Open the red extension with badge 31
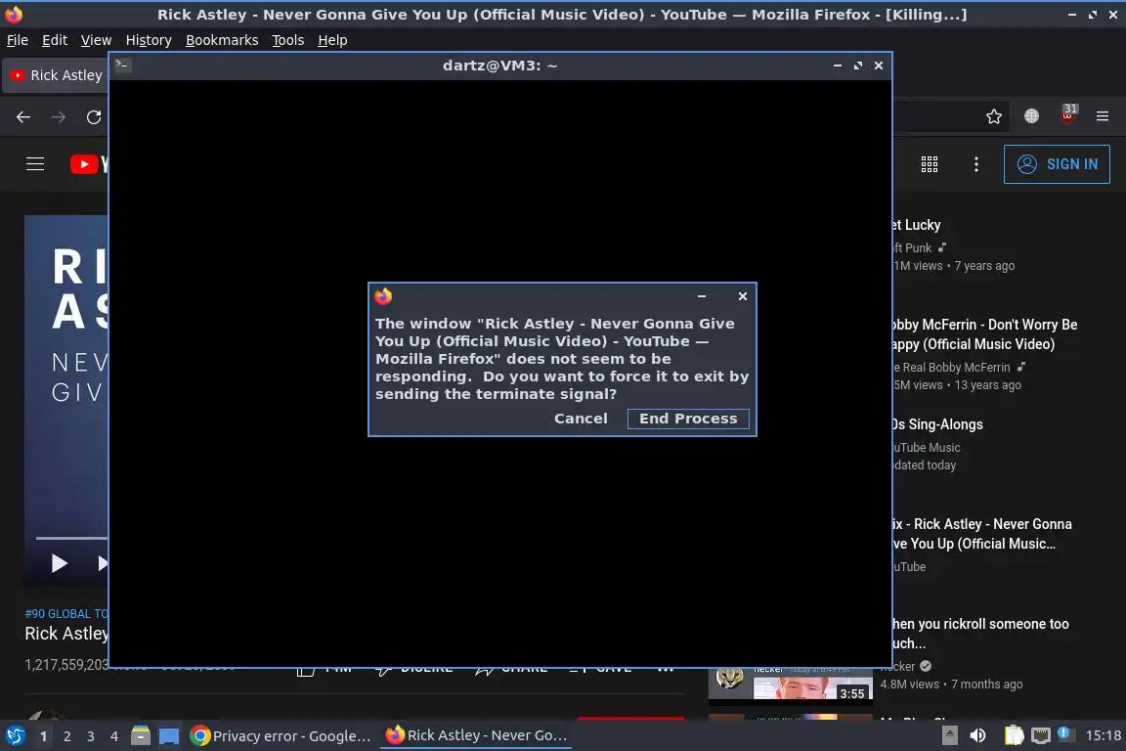Image resolution: width=1126 pixels, height=751 pixels. coord(1067,115)
